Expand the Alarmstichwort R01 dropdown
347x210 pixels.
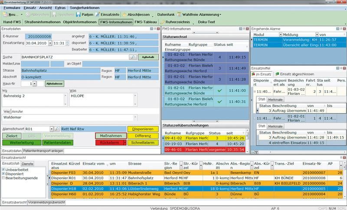click(x=50, y=129)
